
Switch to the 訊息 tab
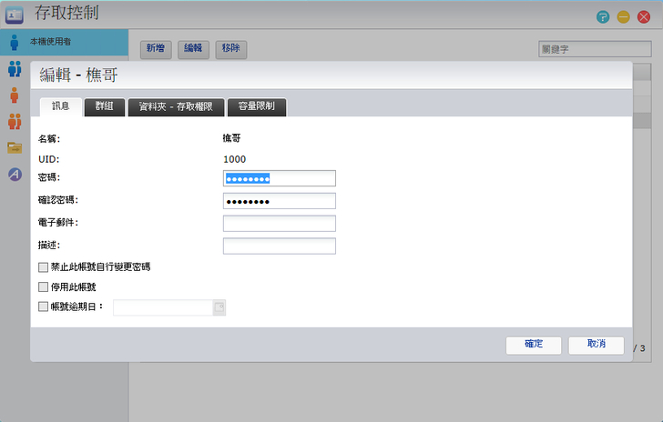60,106
